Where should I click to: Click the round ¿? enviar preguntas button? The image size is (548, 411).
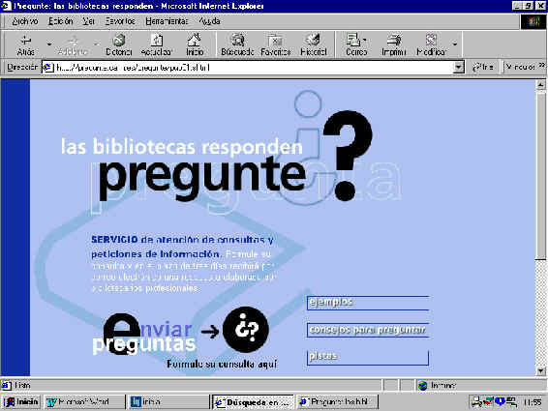tap(246, 330)
